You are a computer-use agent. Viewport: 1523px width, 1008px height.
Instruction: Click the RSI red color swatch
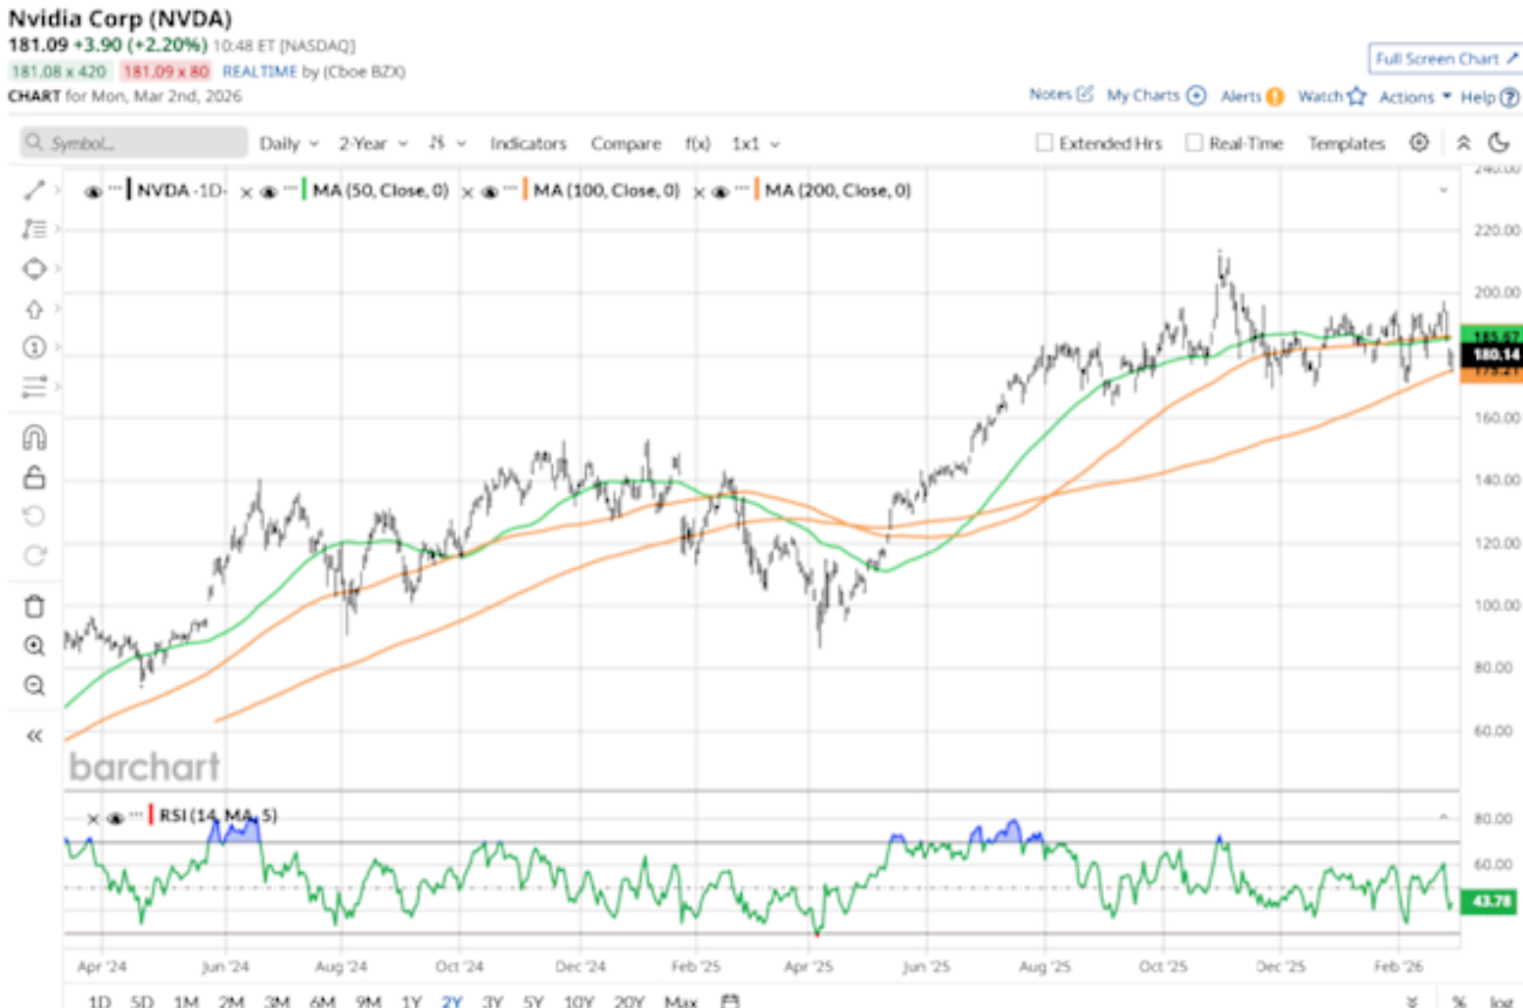point(151,815)
